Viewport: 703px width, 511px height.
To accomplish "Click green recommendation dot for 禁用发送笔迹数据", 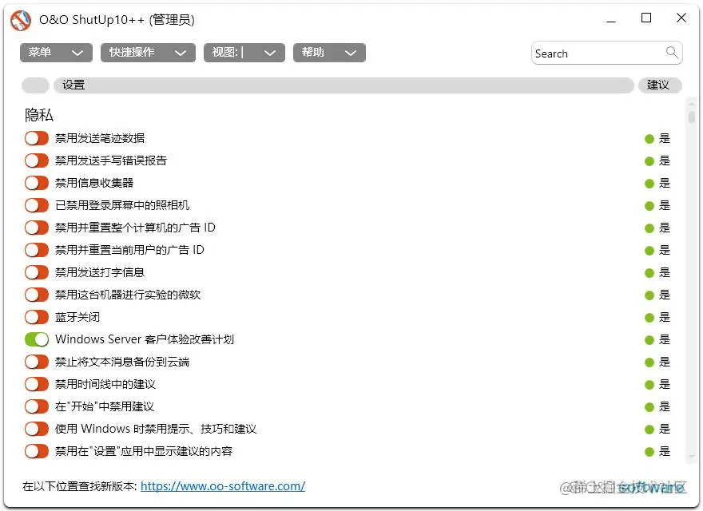I will tap(649, 139).
